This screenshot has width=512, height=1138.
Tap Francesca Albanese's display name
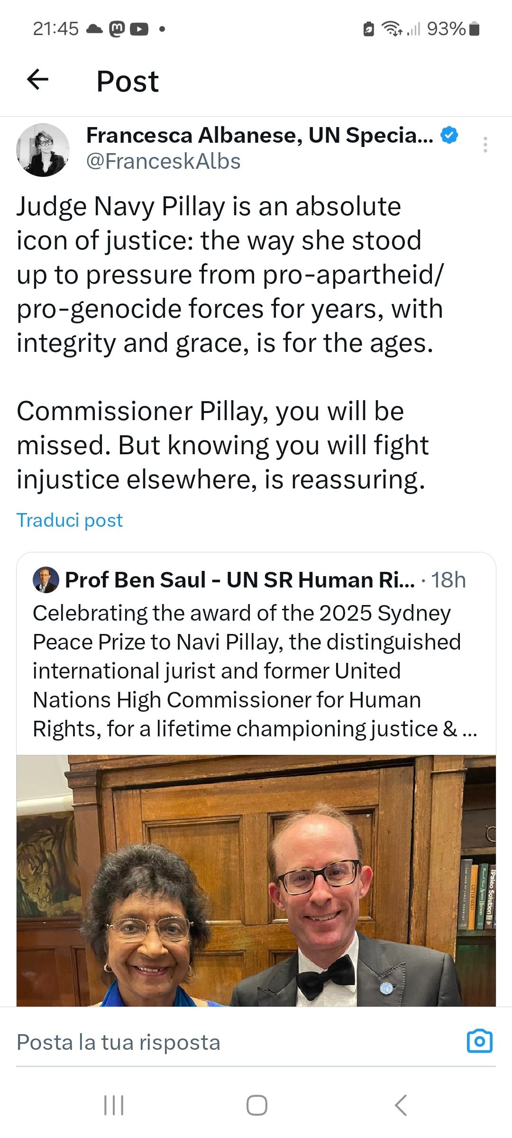point(259,136)
